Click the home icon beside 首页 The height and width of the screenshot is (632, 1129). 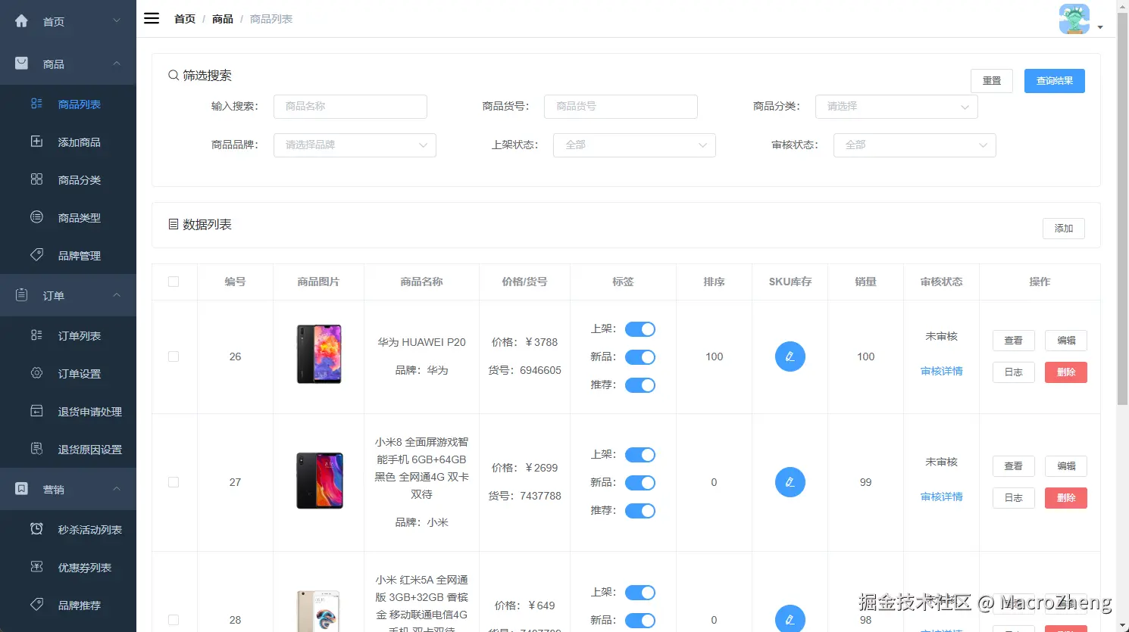22,21
